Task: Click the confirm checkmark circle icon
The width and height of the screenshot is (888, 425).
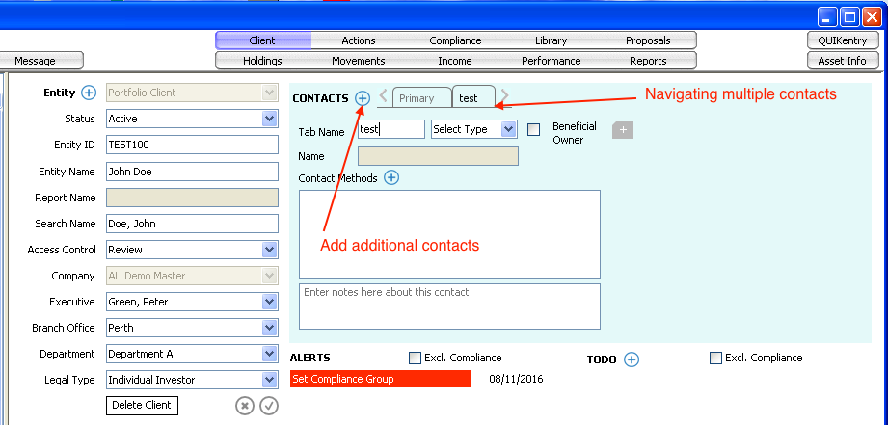Action: pos(269,406)
